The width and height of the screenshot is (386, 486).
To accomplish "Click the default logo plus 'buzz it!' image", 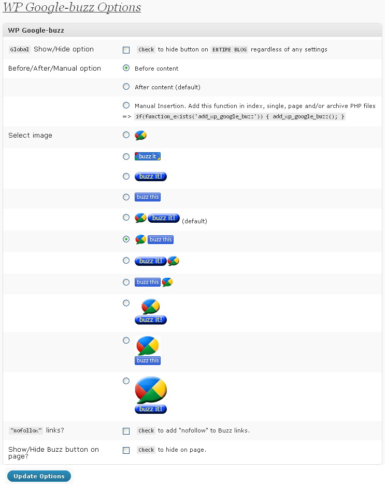I will pyautogui.click(x=158, y=218).
